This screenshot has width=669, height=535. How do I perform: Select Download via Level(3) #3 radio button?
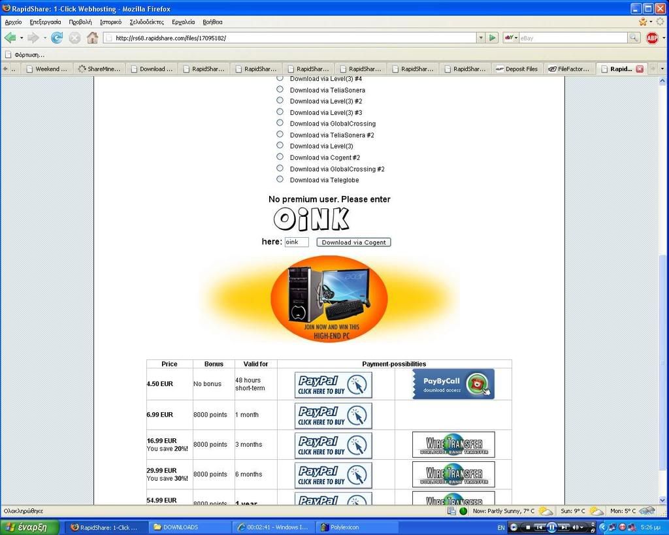coord(280,112)
